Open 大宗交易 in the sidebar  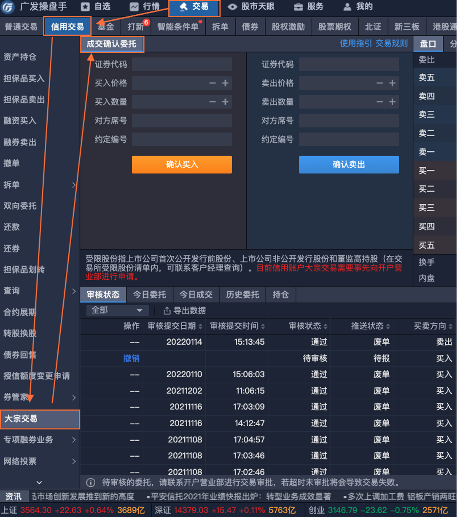pyautogui.click(x=40, y=419)
